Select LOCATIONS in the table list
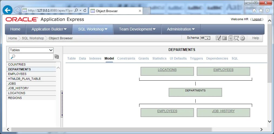This screenshot has width=274, height=134. coord(31,93)
